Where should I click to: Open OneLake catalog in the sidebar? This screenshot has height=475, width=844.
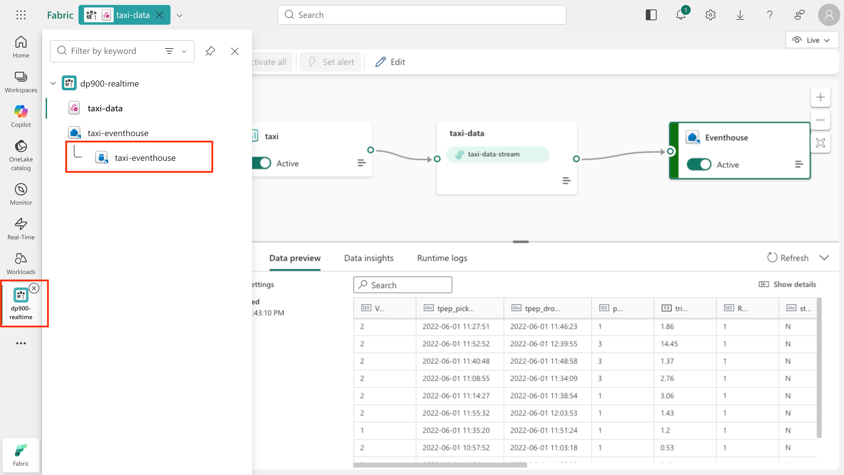pos(21,156)
